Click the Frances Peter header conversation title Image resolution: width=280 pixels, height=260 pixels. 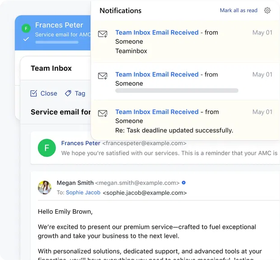tap(59, 25)
